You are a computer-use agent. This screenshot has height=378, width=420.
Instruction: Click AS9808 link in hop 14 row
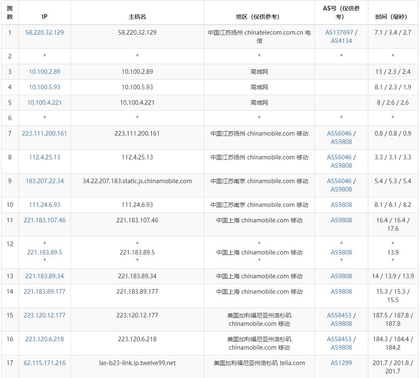tap(341, 292)
